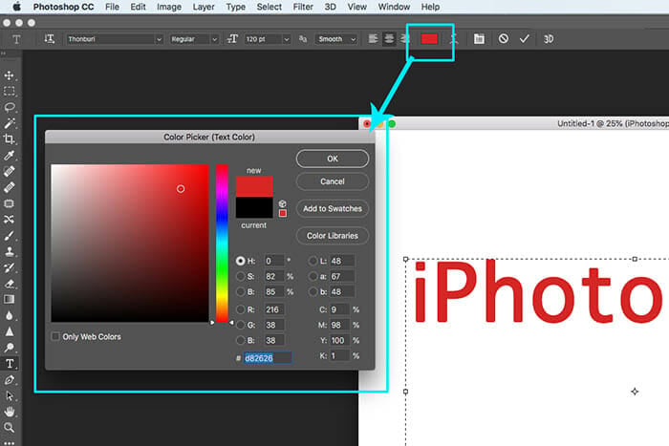Open the Regular font style dropdown
This screenshot has height=446, width=669.
pos(194,39)
